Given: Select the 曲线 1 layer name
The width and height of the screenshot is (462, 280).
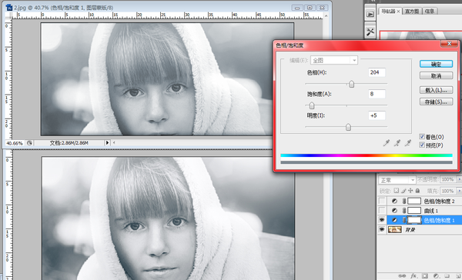Looking at the screenshot, I should coord(431,211).
